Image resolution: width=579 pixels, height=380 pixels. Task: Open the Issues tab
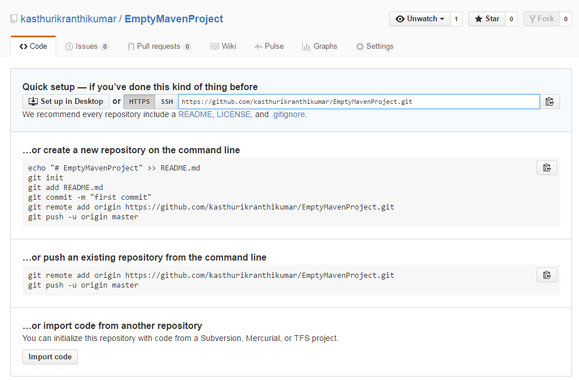pyautogui.click(x=87, y=46)
